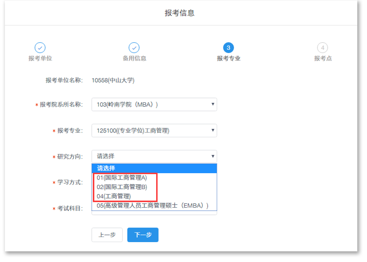Click the gray step 4 circle
The image size is (367, 262).
pyautogui.click(x=322, y=48)
